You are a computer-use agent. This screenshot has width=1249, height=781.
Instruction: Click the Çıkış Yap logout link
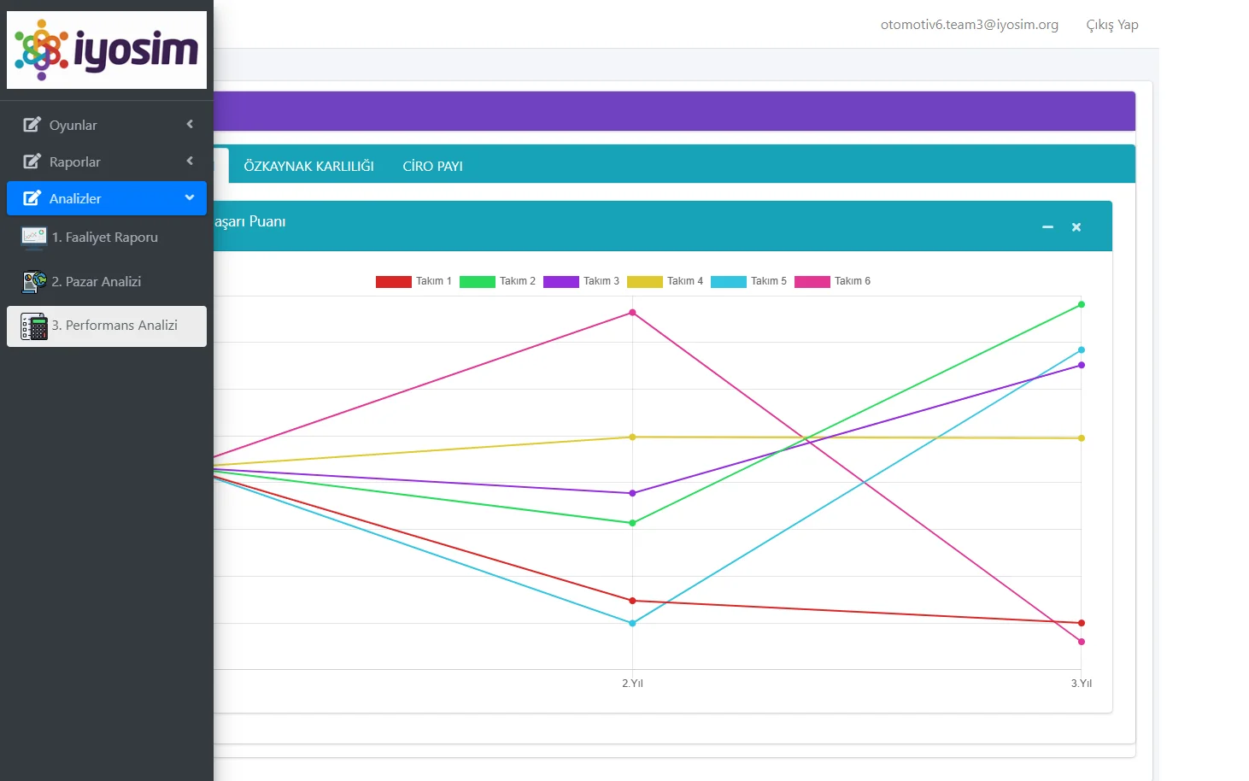[x=1112, y=25]
